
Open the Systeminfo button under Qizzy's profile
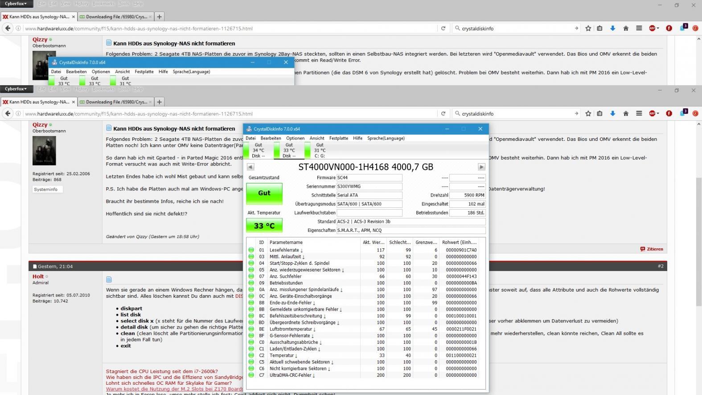pos(47,189)
